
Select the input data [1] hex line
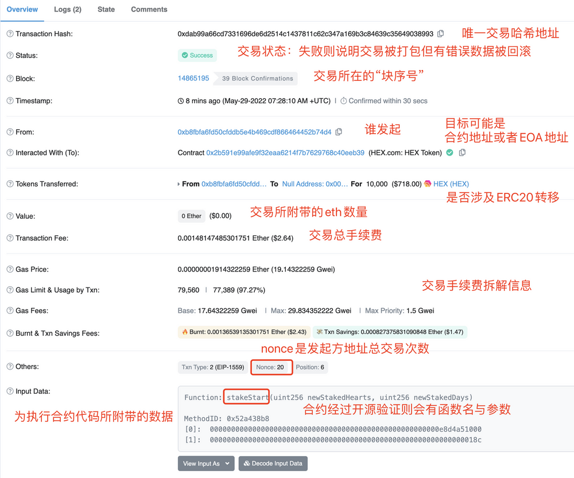pyautogui.click(x=333, y=440)
